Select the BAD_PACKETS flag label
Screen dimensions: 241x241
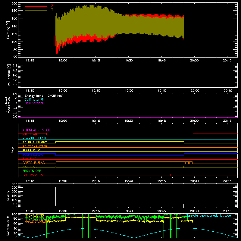[33, 175]
